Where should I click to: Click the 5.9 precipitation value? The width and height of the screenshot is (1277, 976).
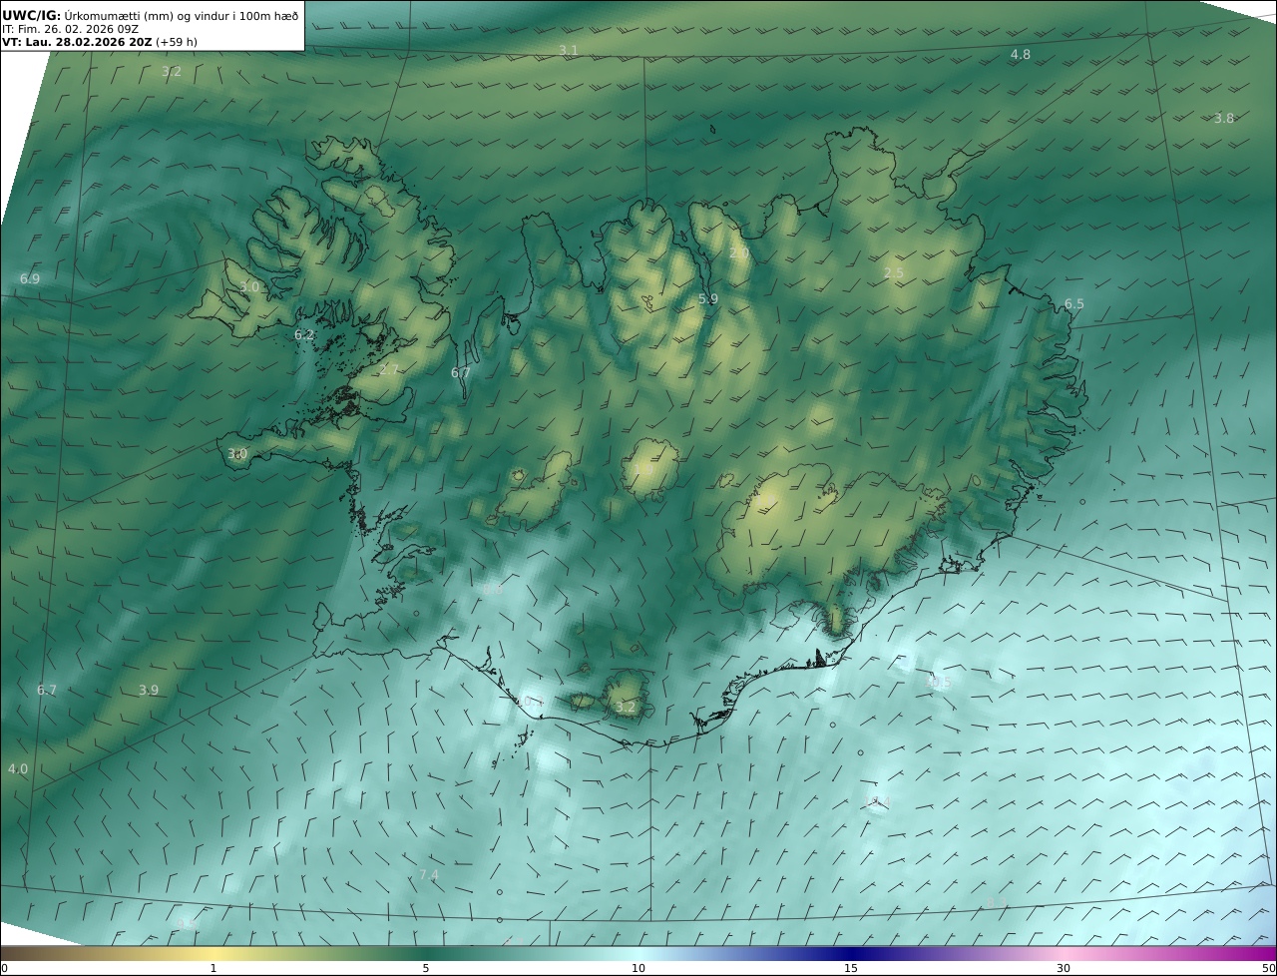[x=708, y=298]
